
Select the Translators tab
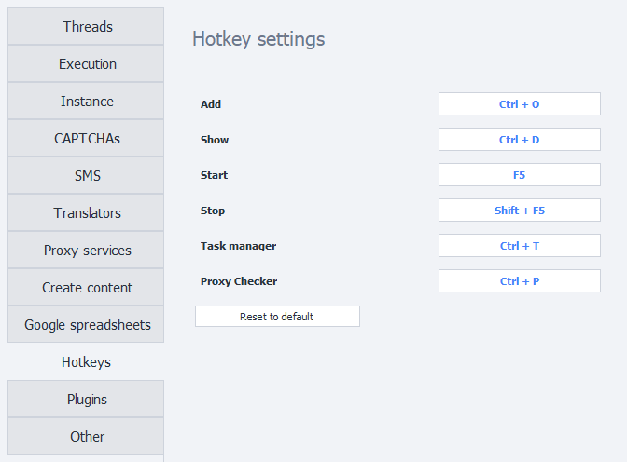[87, 213]
